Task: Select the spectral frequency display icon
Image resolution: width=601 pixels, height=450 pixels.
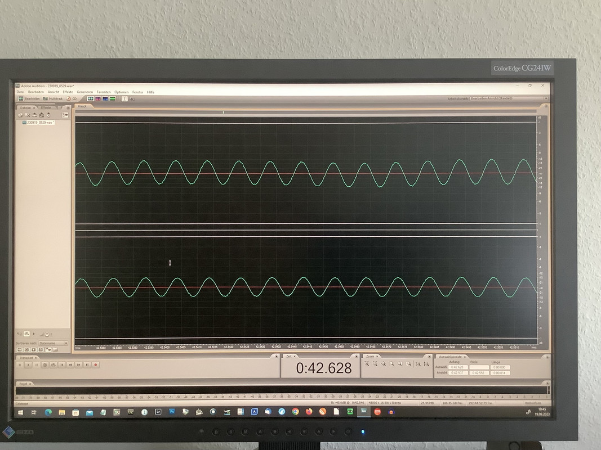Action: coord(98,99)
